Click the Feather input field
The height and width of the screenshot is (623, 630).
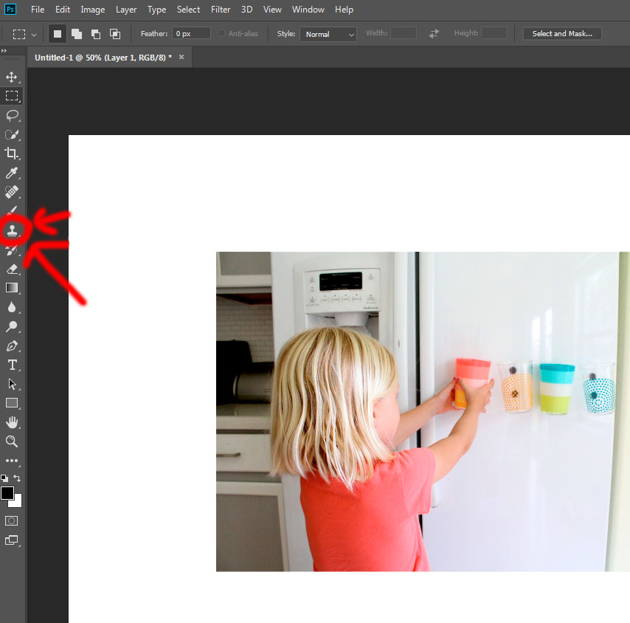(191, 34)
